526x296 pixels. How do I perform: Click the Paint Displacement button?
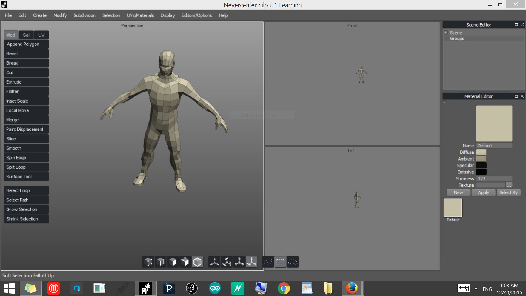26,129
